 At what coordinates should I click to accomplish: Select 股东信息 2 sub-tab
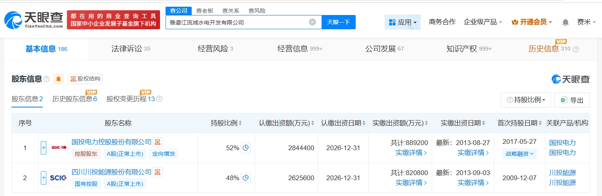point(27,99)
